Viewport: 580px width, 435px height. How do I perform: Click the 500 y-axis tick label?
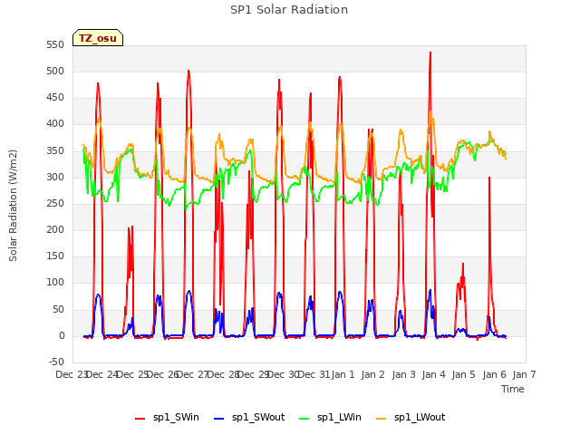pyautogui.click(x=55, y=72)
